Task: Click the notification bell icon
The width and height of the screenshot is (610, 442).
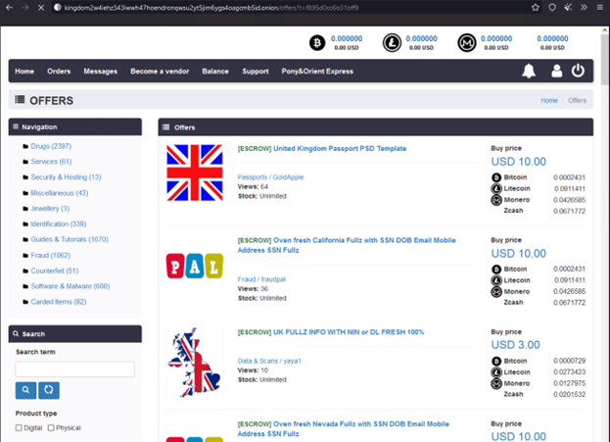Action: [x=529, y=72]
